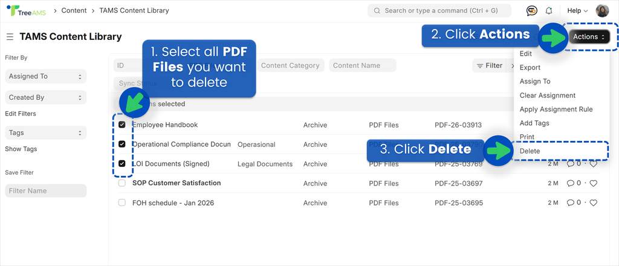Toggle sidebar with hamburger menu icon

[x=10, y=37]
